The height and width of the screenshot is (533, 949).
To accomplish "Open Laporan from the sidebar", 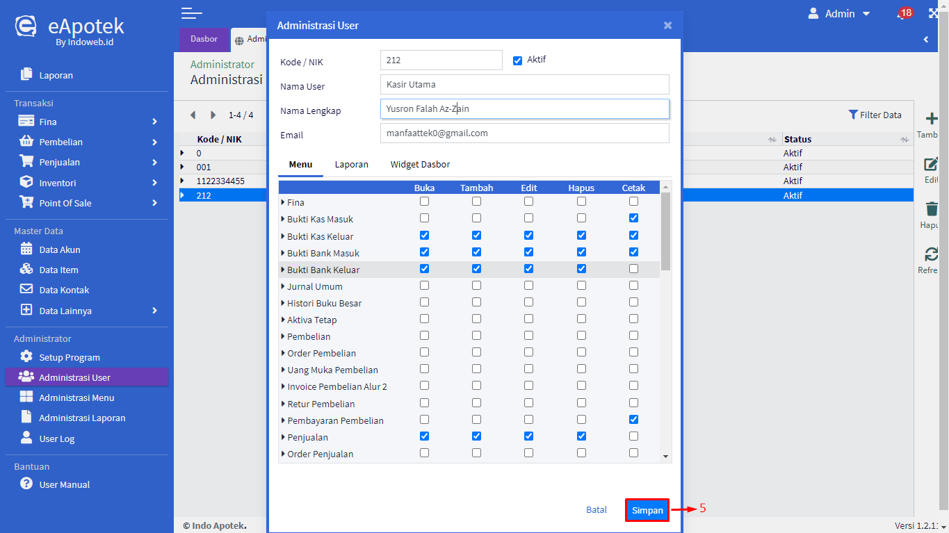I will (x=56, y=75).
